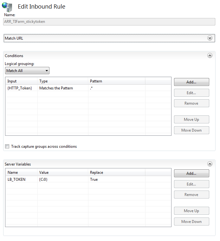Expand the Match URL section chevron
The image size is (220, 241).
pyautogui.click(x=210, y=38)
